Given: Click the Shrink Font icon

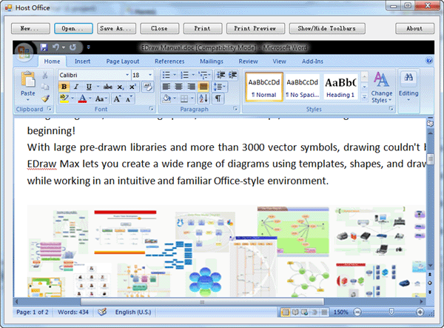Looking at the screenshot, I should [x=129, y=98].
